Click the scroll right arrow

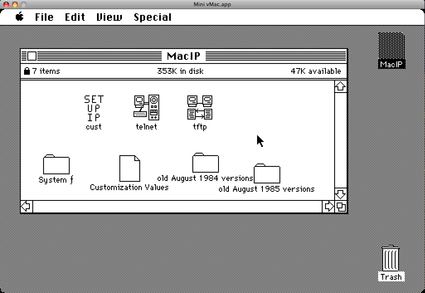tap(328, 207)
